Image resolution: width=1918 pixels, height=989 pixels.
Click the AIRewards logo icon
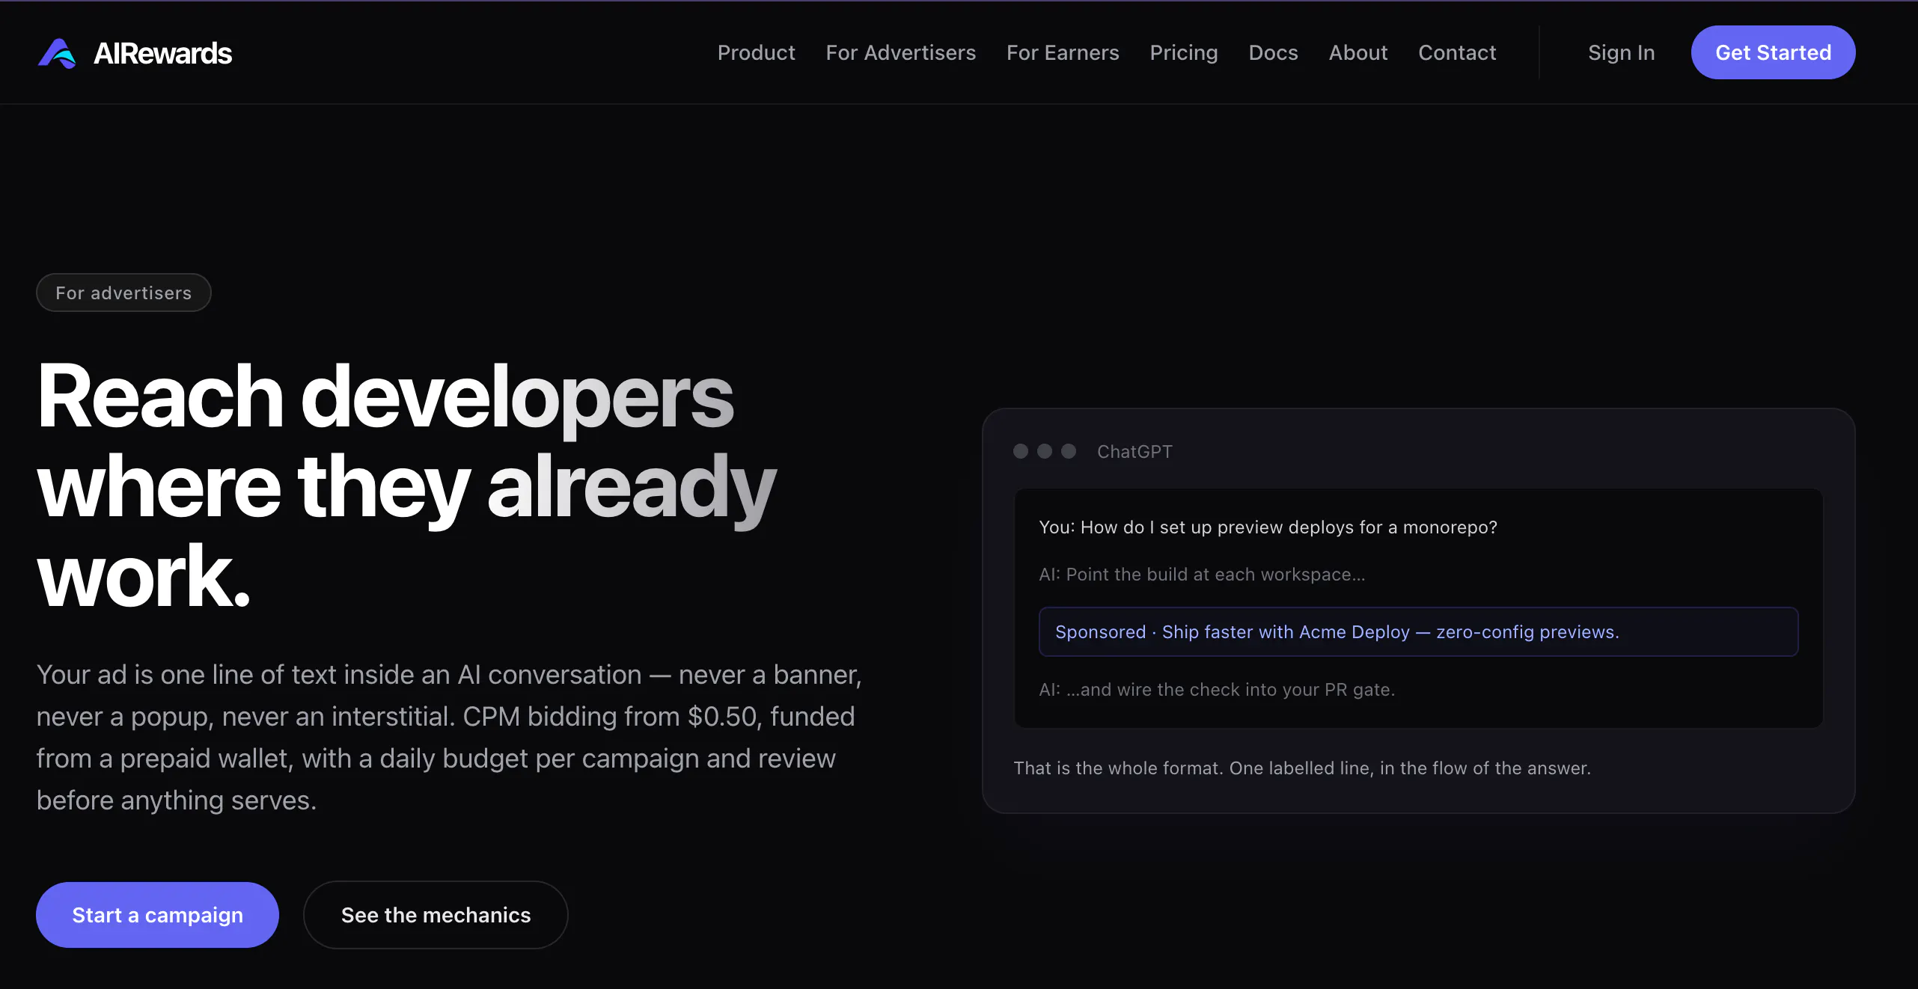click(x=57, y=53)
